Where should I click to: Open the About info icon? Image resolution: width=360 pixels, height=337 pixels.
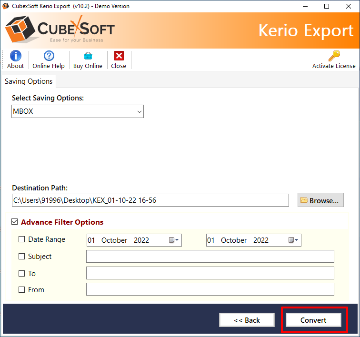(x=15, y=56)
